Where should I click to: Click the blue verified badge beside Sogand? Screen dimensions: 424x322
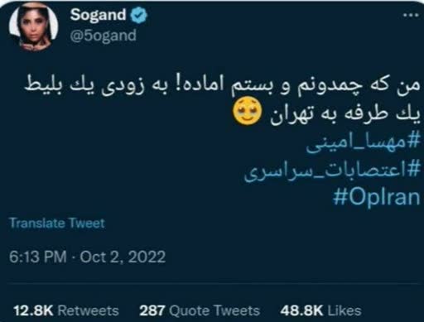coord(139,16)
